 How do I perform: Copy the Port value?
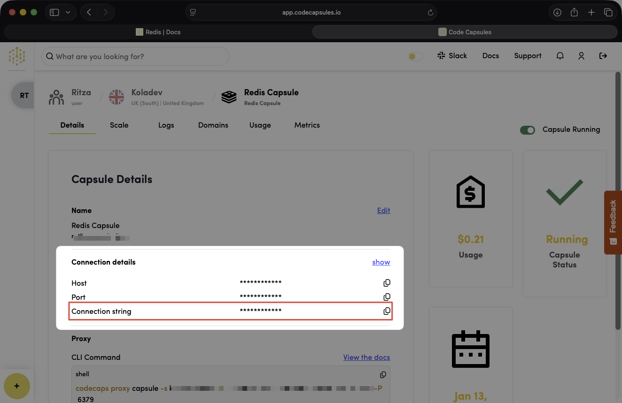click(x=387, y=297)
